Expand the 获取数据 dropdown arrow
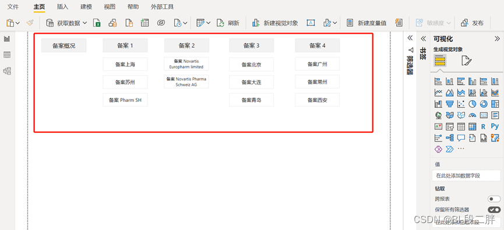This screenshot has height=230, width=504. [x=84, y=23]
